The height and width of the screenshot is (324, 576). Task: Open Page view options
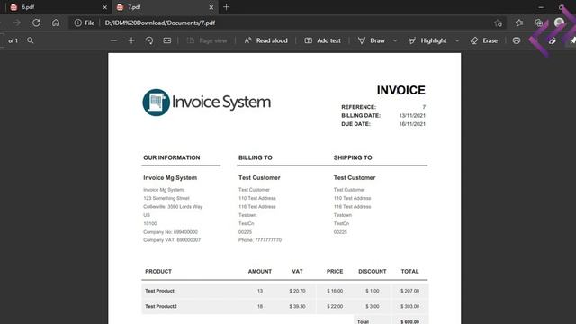(x=207, y=40)
